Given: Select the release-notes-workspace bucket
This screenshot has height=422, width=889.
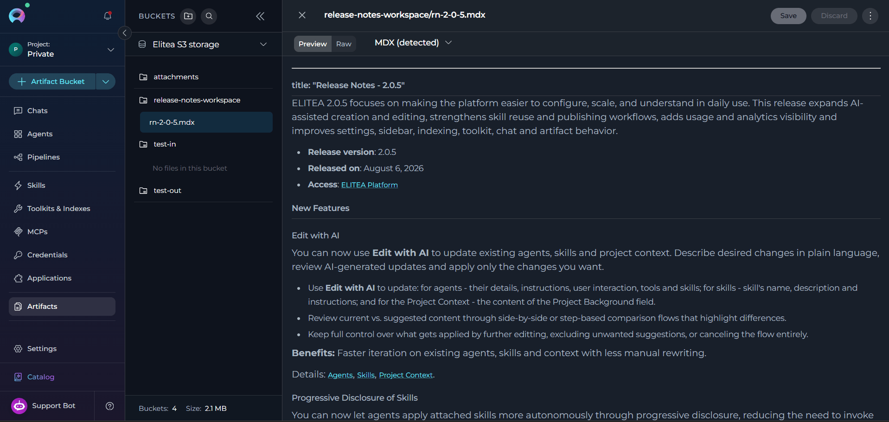Looking at the screenshot, I should pos(204,100).
